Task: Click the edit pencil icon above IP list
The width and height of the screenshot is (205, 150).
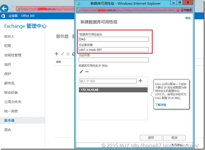Action: coord(81,72)
